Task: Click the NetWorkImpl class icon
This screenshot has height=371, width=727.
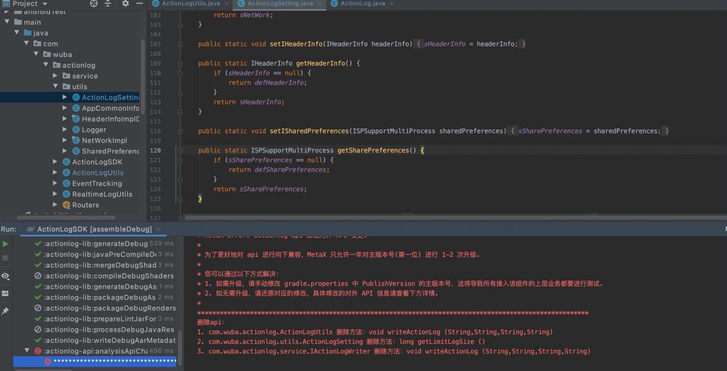Action: (76, 140)
